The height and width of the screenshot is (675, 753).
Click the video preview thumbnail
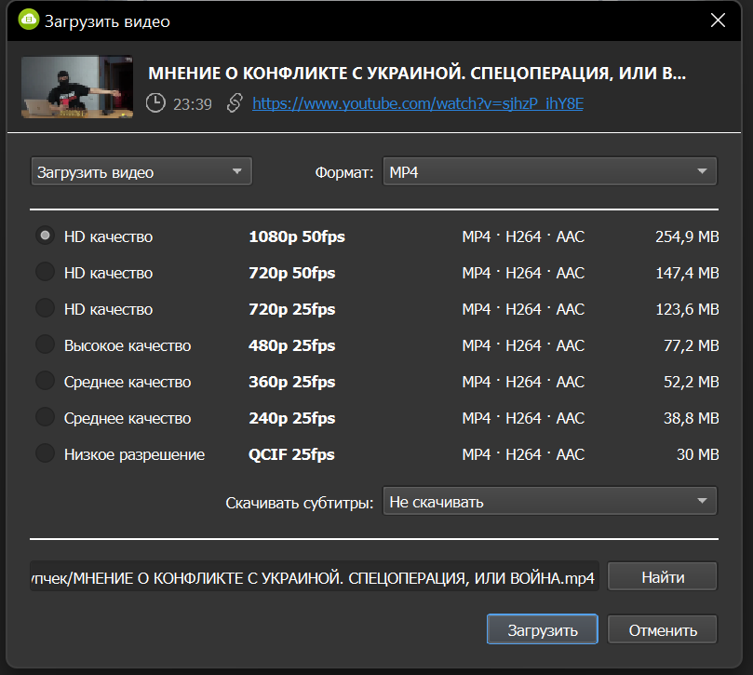77,88
